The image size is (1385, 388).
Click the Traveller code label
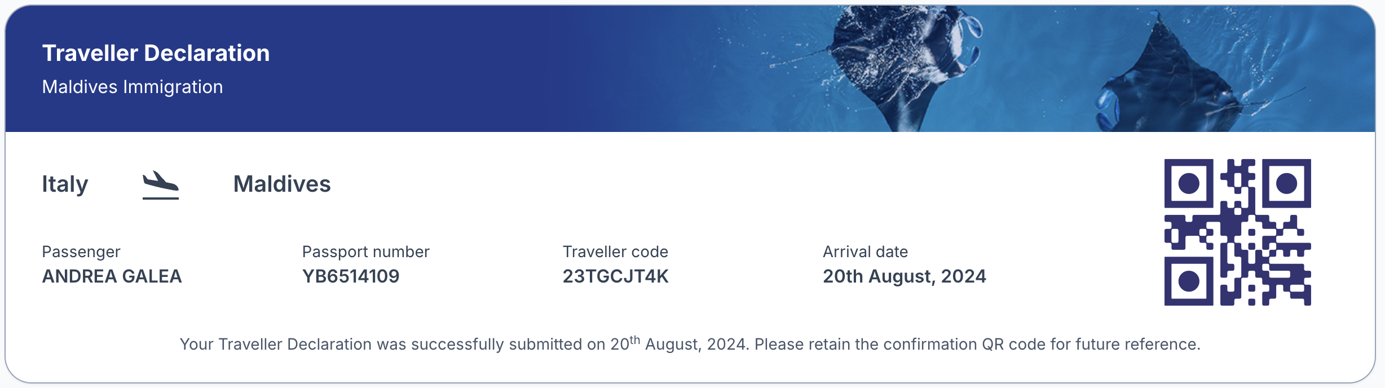[615, 252]
